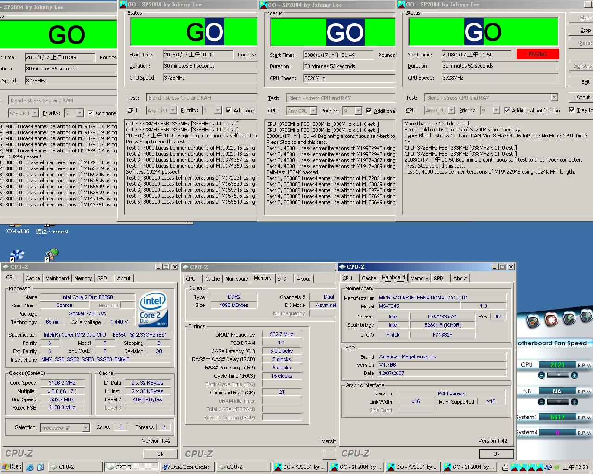Click DRAM Frequency value 532.7 MHz

tap(282, 334)
